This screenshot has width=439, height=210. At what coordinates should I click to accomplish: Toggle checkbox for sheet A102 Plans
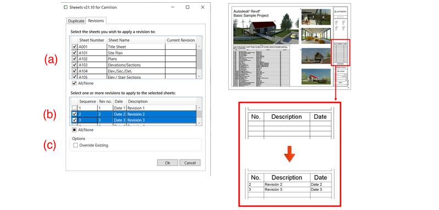tap(74, 59)
